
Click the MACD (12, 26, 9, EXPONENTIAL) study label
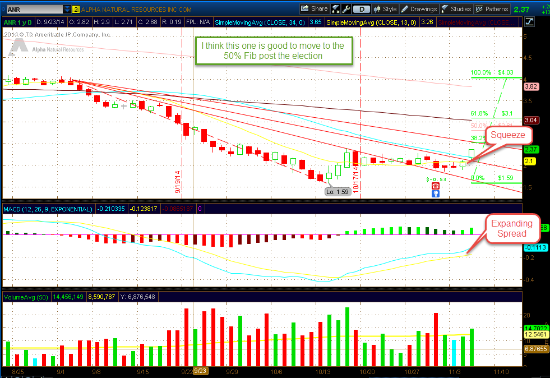[48, 209]
